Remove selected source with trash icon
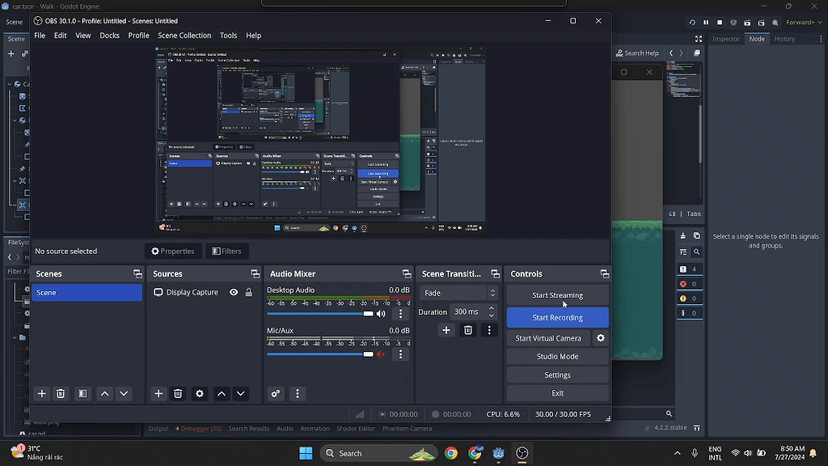The height and width of the screenshot is (466, 828). [x=178, y=394]
